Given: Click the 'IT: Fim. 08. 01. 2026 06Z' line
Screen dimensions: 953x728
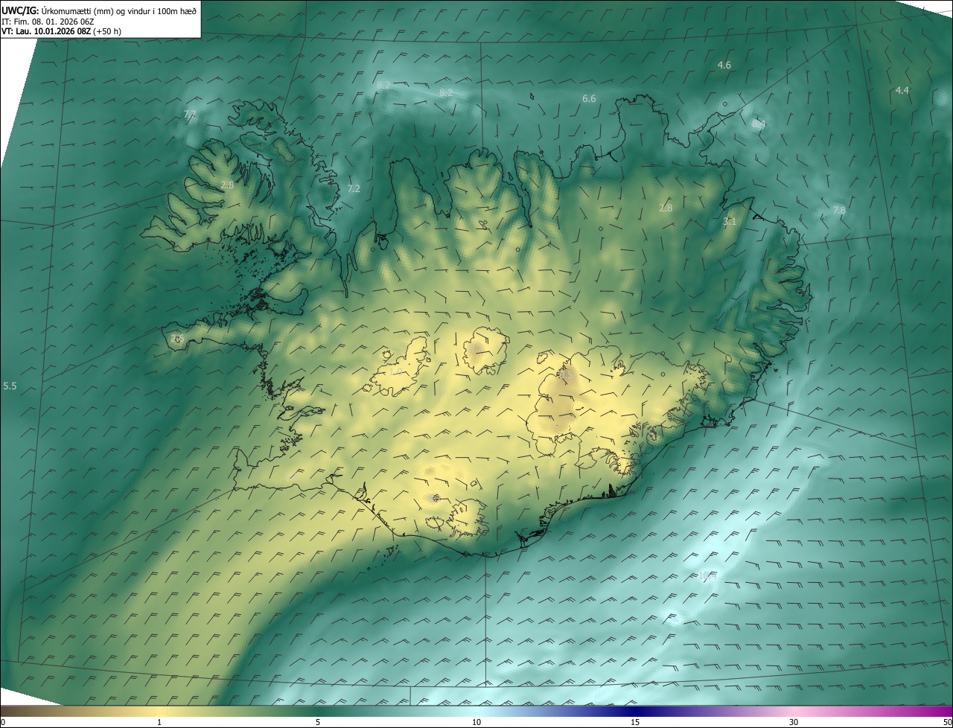Looking at the screenshot, I should point(48,22).
